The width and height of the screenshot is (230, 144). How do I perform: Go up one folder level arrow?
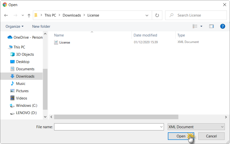[29, 15]
